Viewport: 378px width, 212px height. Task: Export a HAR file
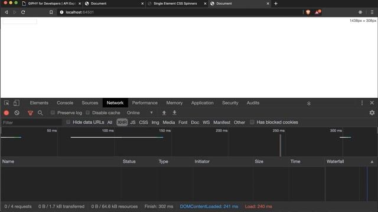pyautogui.click(x=174, y=112)
